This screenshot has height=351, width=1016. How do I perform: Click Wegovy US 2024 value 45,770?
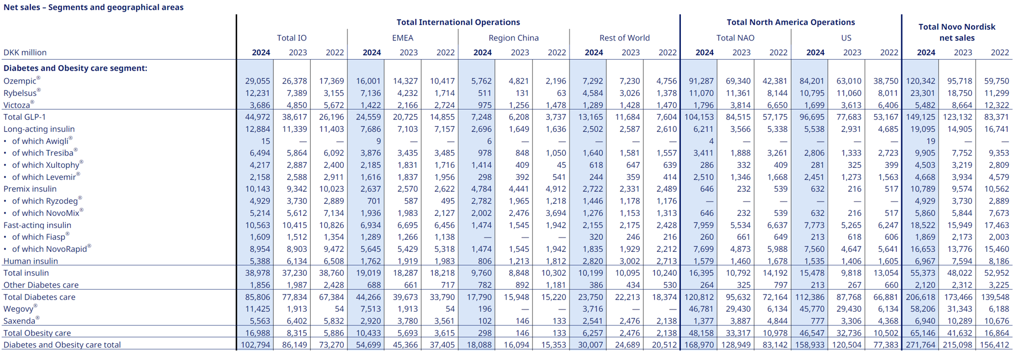pyautogui.click(x=812, y=309)
